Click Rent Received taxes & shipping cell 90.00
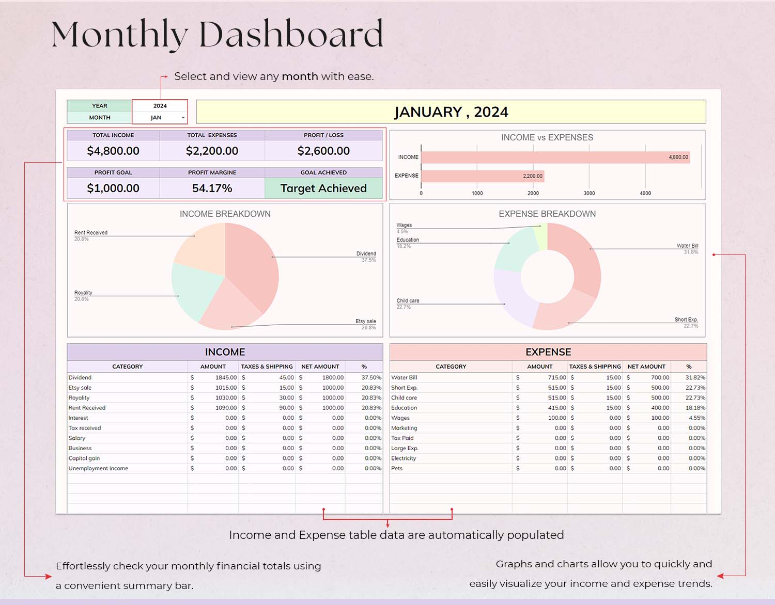Screen dimensions: 775x605 pos(267,408)
